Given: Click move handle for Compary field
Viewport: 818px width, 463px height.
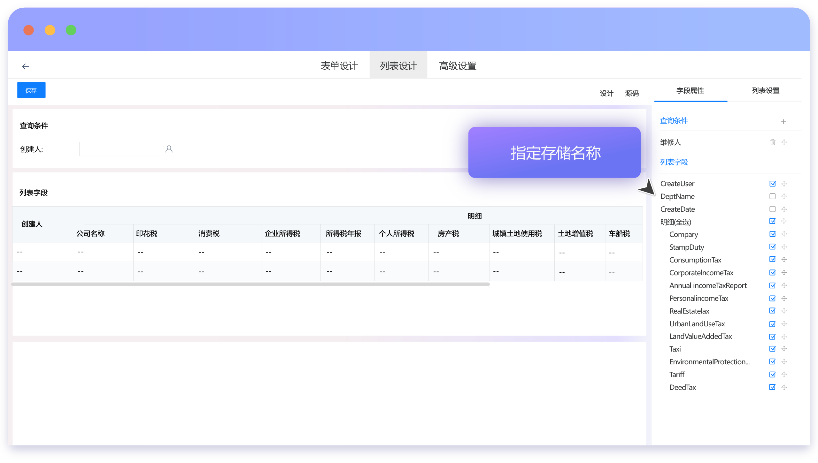Looking at the screenshot, I should (784, 234).
